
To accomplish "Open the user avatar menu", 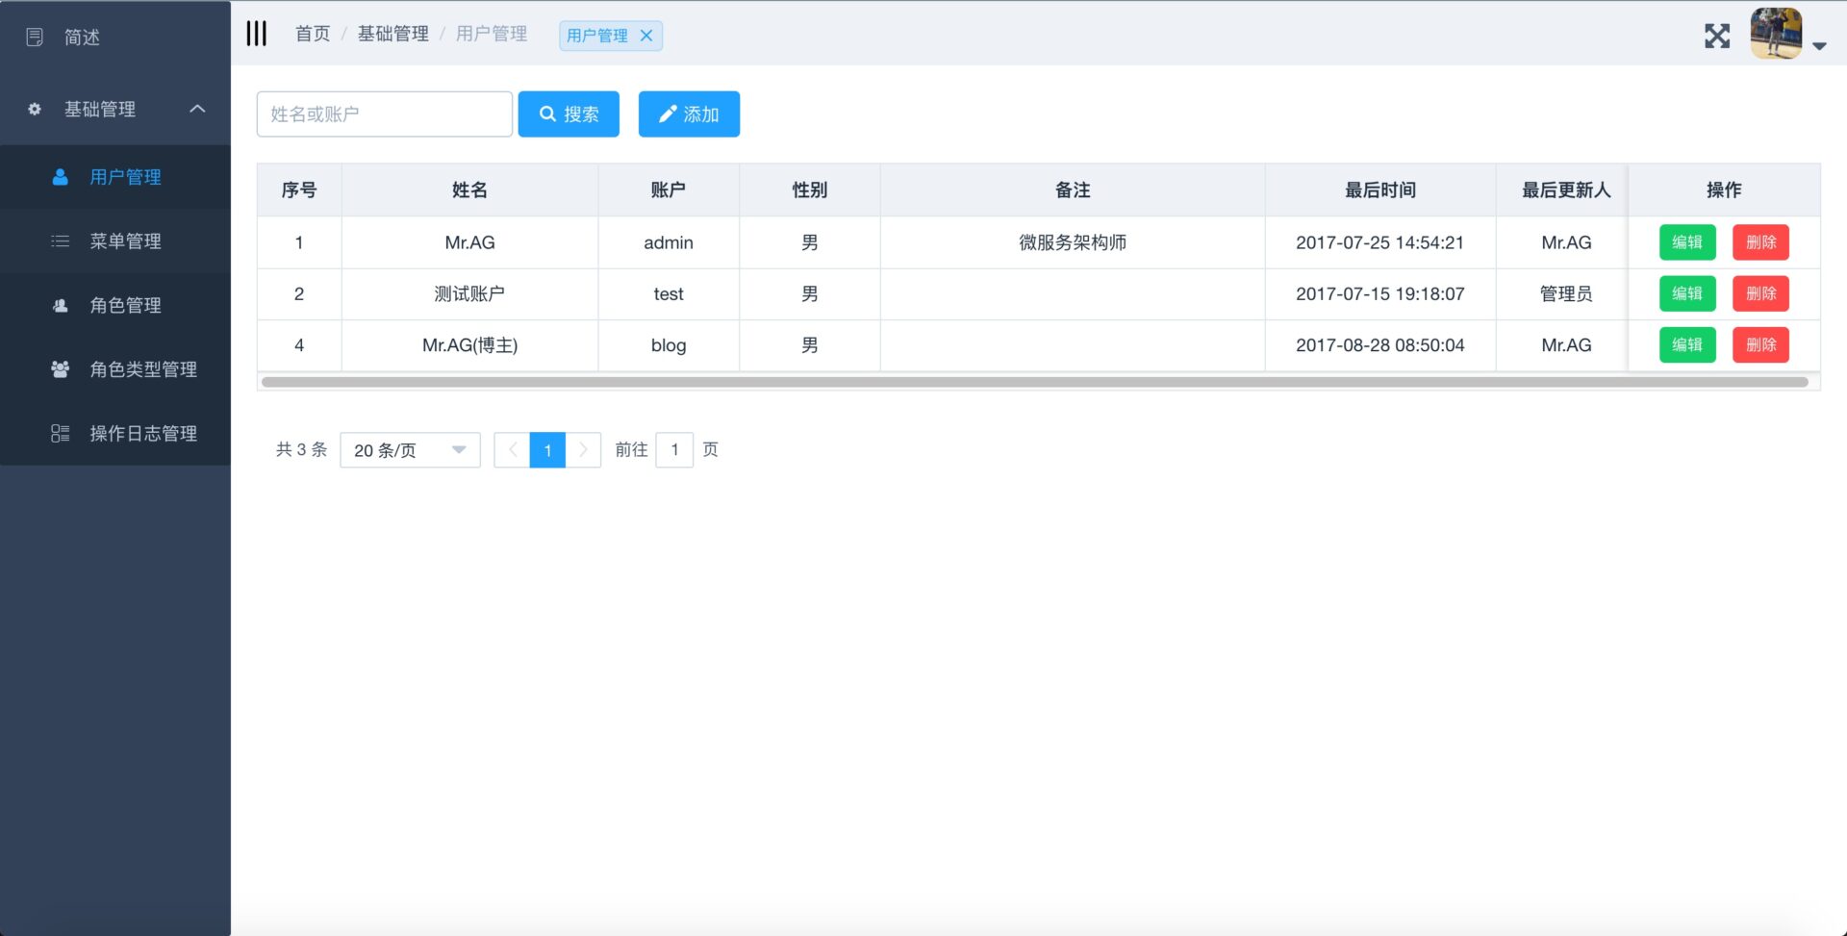I will [1776, 34].
